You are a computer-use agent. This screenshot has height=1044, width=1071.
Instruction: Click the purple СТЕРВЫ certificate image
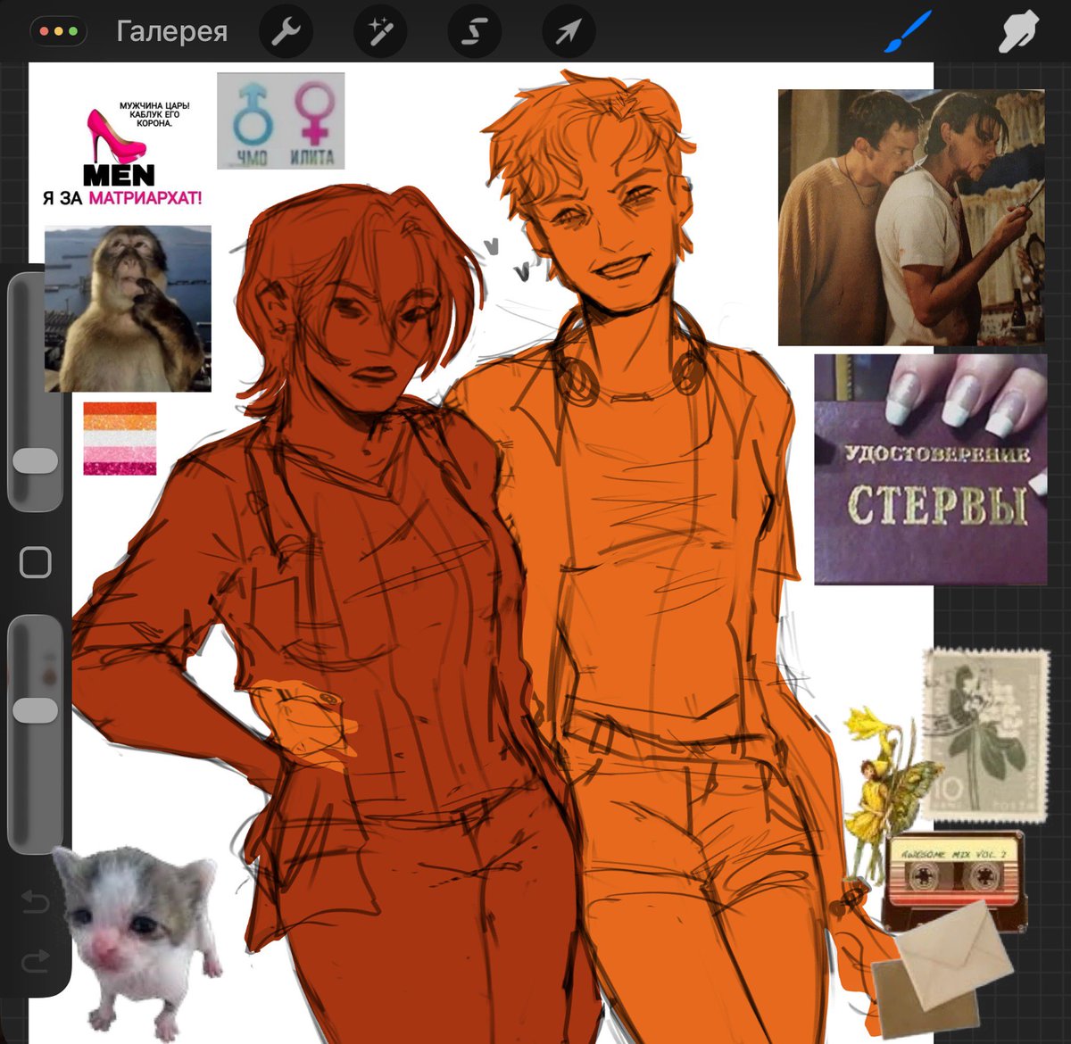click(931, 469)
